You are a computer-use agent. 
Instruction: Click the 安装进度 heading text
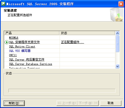point(10,11)
